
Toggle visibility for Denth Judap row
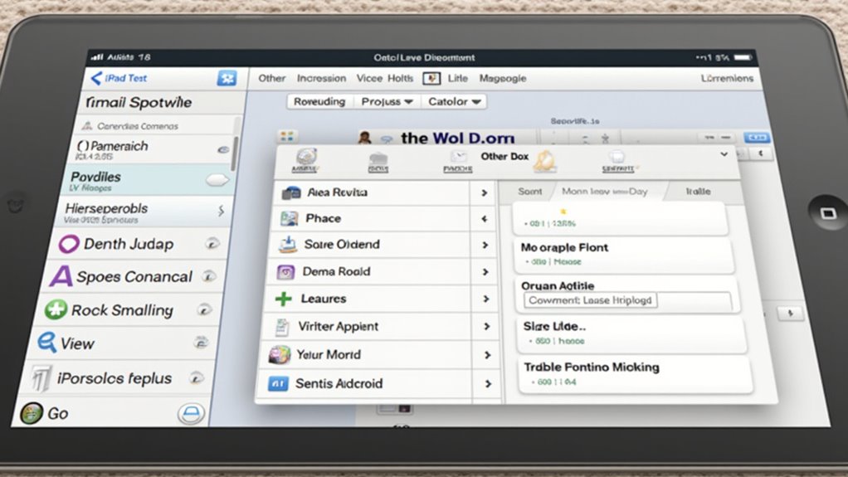[212, 244]
